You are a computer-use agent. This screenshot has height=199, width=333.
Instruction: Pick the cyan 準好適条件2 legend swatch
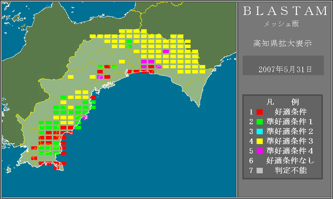[260, 132]
